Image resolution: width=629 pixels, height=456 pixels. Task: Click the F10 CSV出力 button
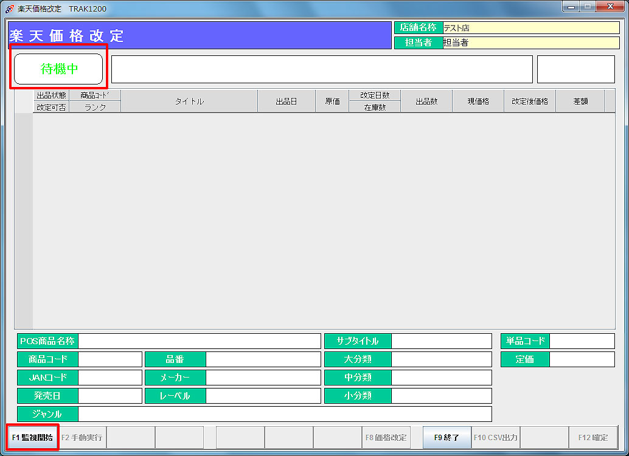click(496, 437)
